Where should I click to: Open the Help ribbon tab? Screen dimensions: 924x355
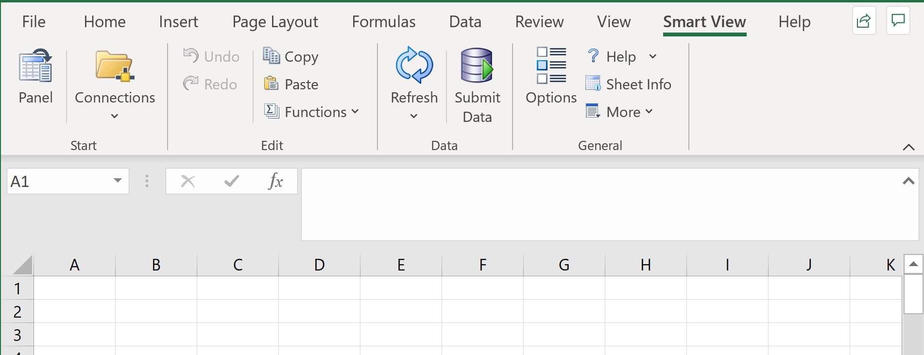point(794,21)
